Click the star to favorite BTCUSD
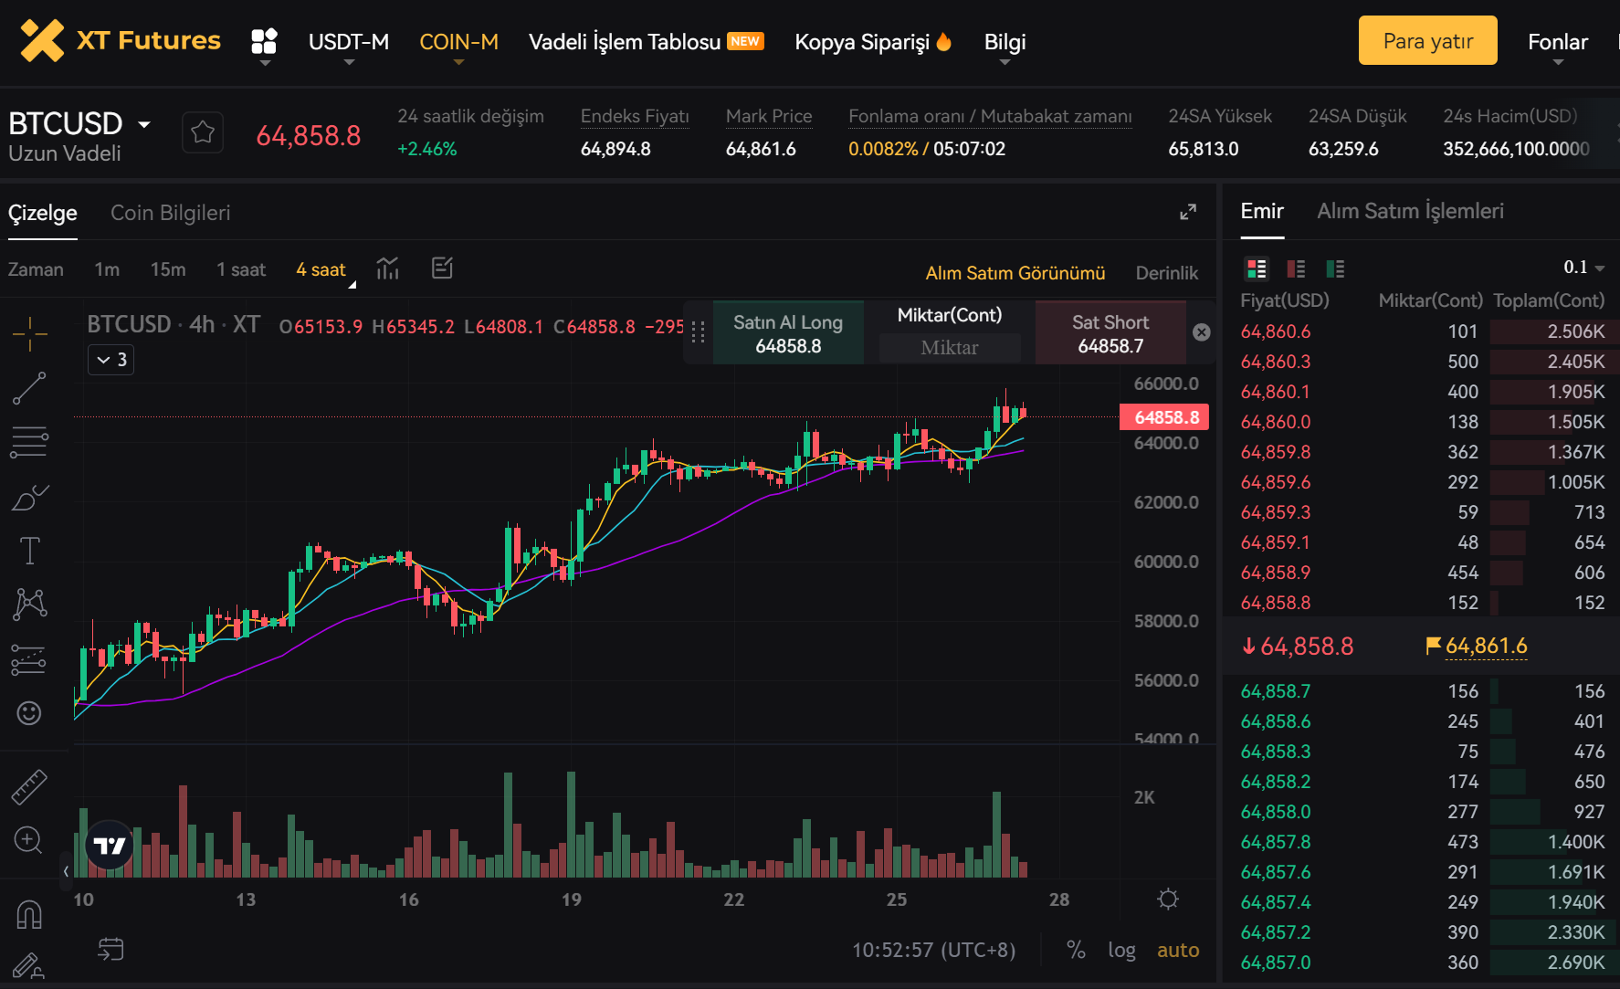This screenshot has height=989, width=1620. tap(202, 132)
